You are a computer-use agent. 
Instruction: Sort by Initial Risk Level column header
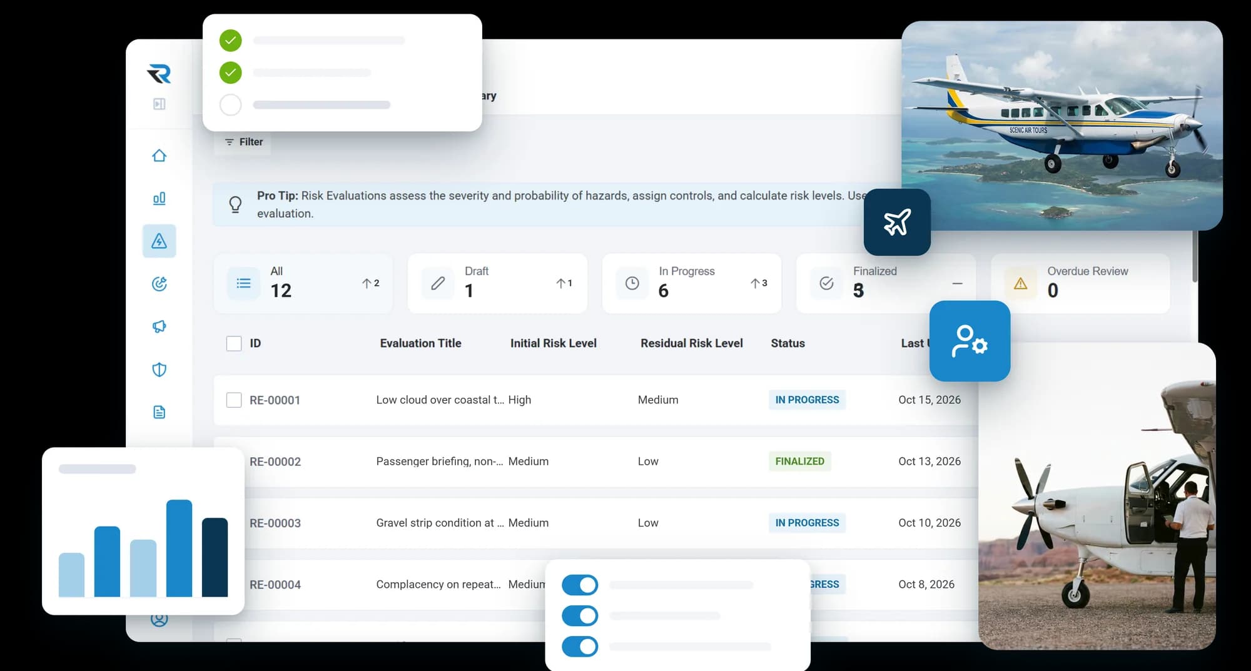click(554, 343)
